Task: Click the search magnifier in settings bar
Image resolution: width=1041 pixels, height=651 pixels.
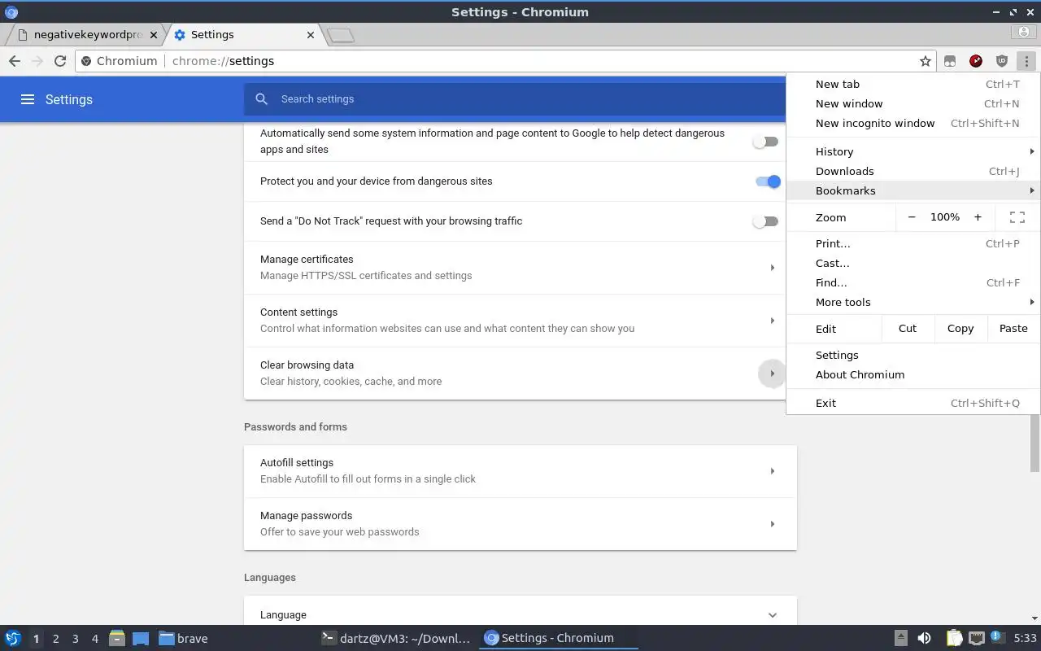Action: click(261, 98)
